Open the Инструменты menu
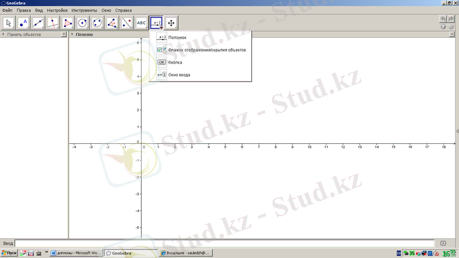The width and height of the screenshot is (459, 258). point(84,10)
